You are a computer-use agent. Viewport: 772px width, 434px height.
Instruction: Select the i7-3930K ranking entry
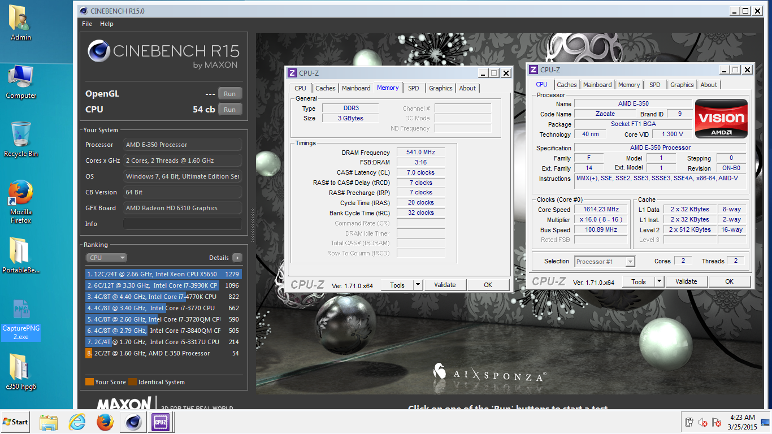coord(164,285)
